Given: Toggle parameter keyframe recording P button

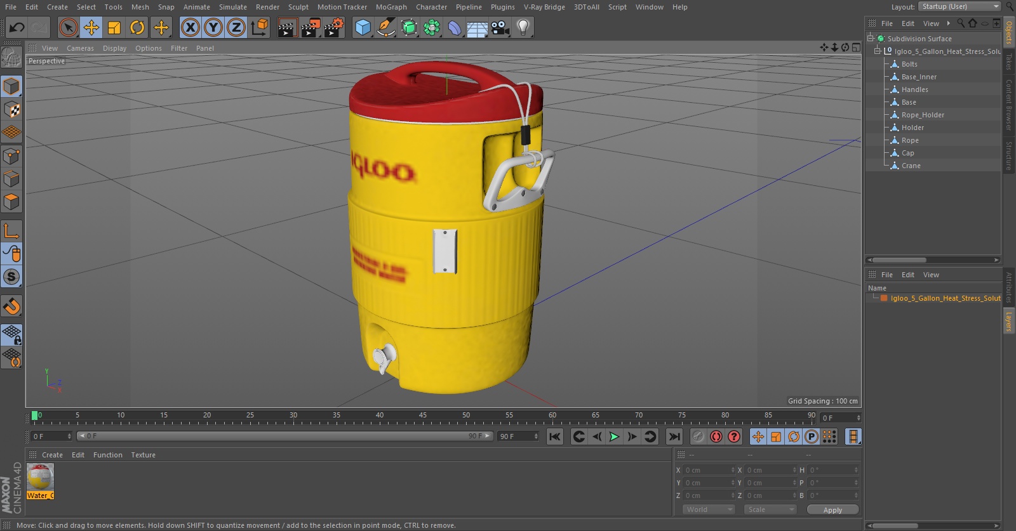Looking at the screenshot, I should point(812,436).
